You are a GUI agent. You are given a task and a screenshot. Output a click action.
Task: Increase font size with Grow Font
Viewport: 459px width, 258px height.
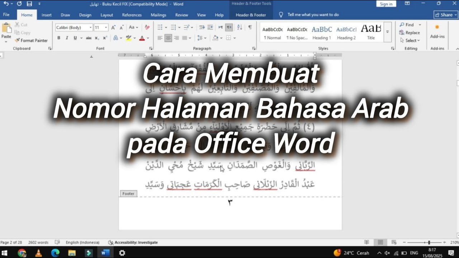click(113, 27)
